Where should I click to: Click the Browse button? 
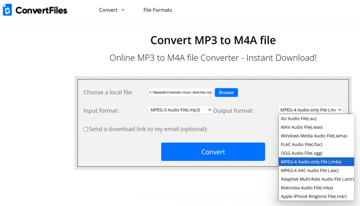pos(226,92)
